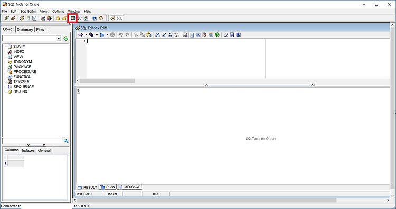
Task: Click the bottom window horizontal scrollbar
Action: point(207,201)
